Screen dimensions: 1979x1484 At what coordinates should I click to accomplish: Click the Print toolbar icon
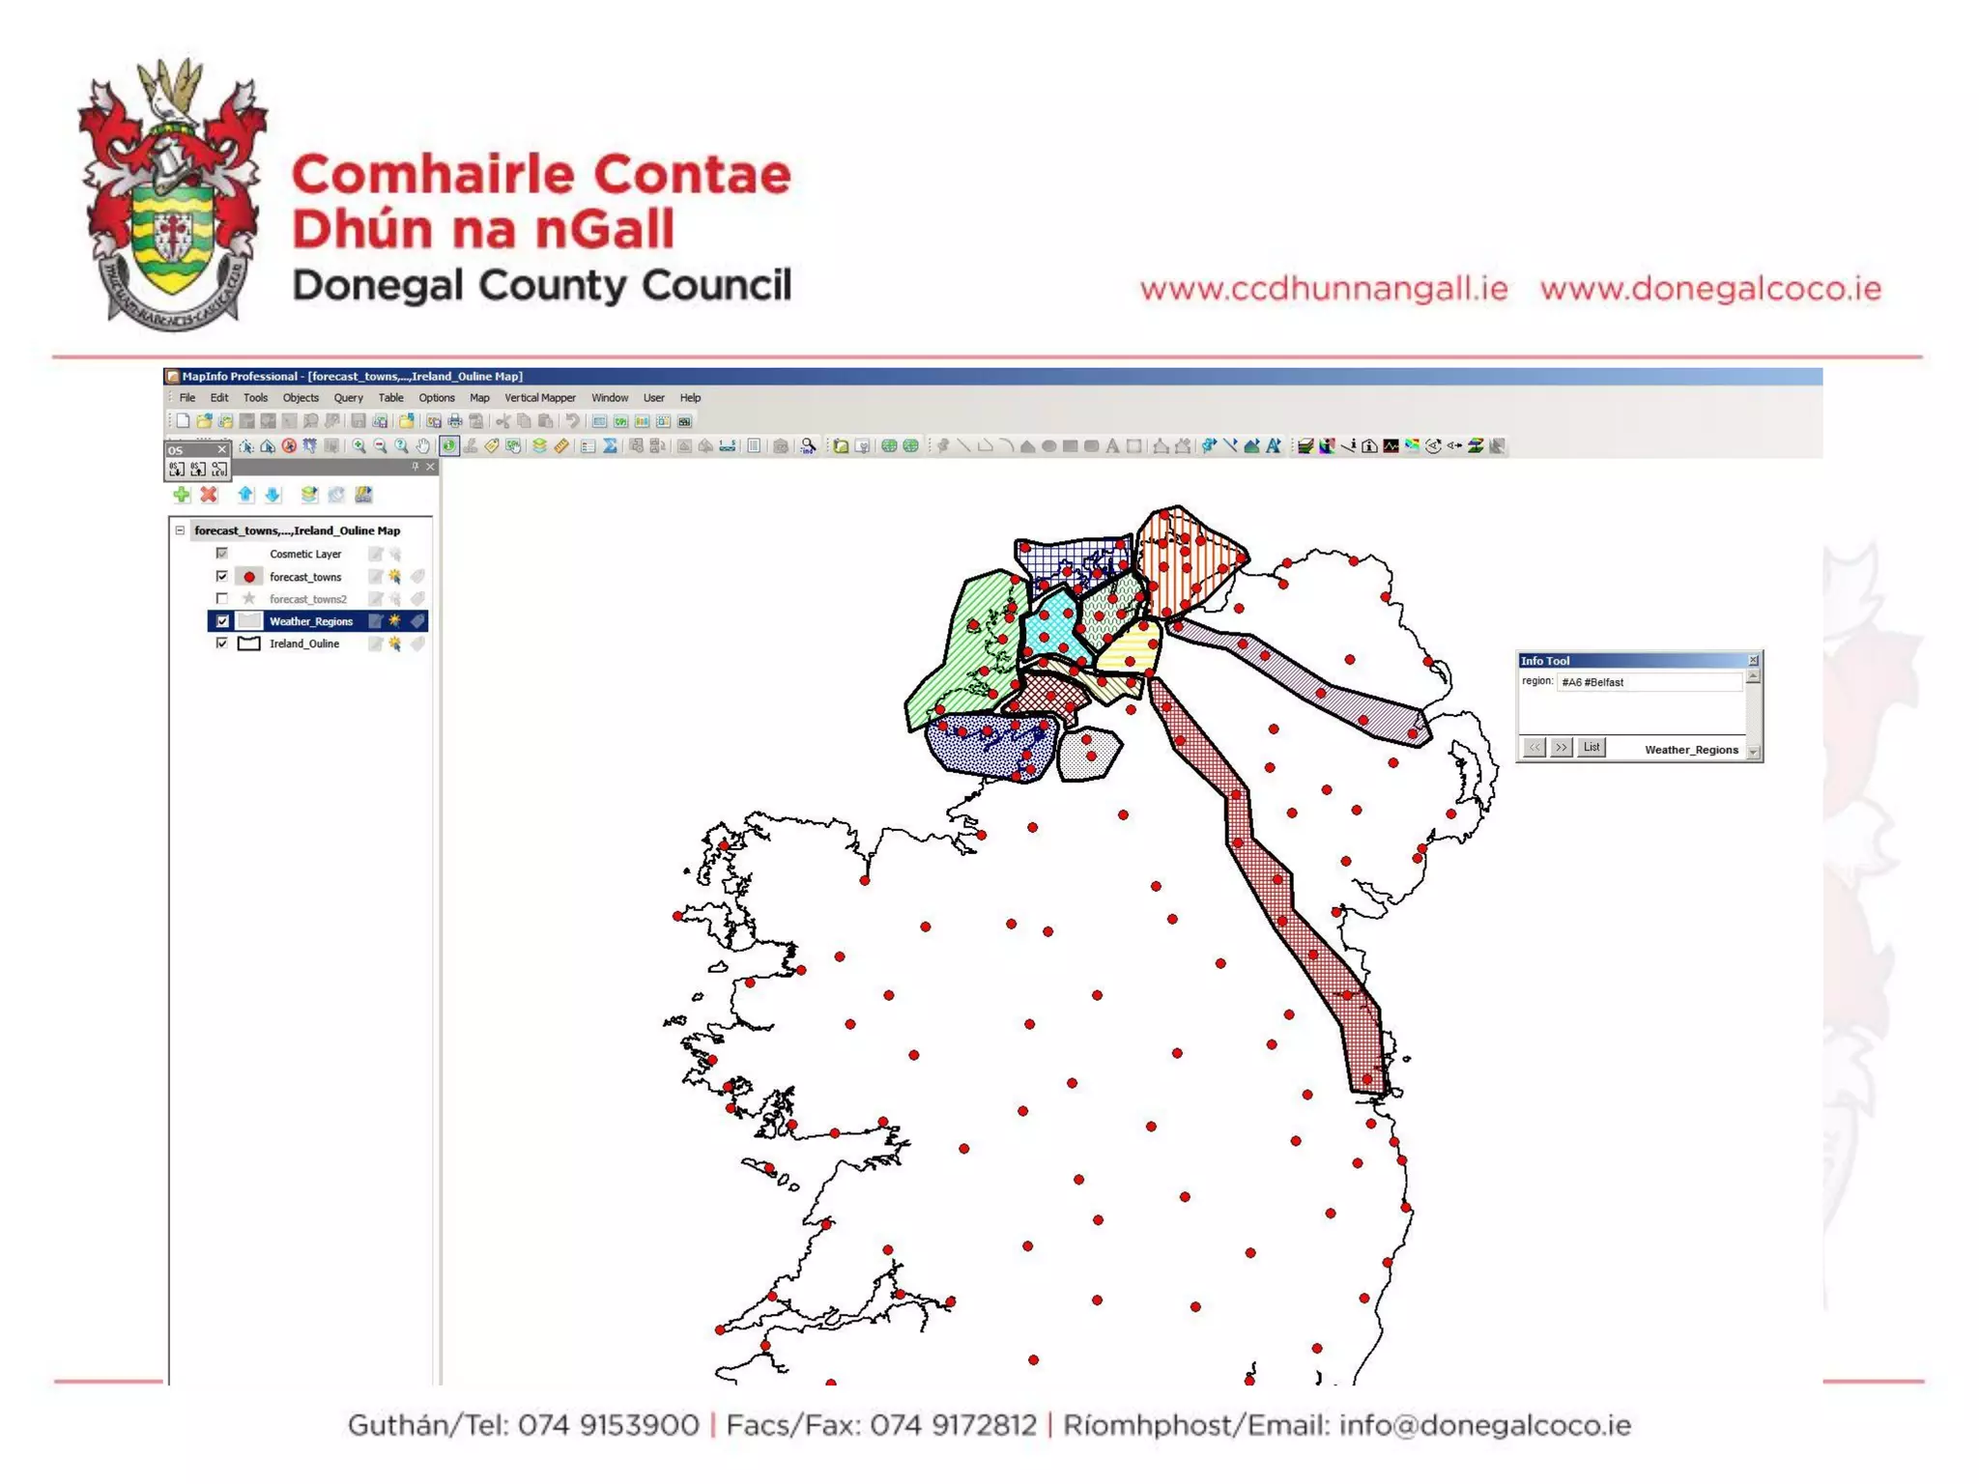point(455,421)
